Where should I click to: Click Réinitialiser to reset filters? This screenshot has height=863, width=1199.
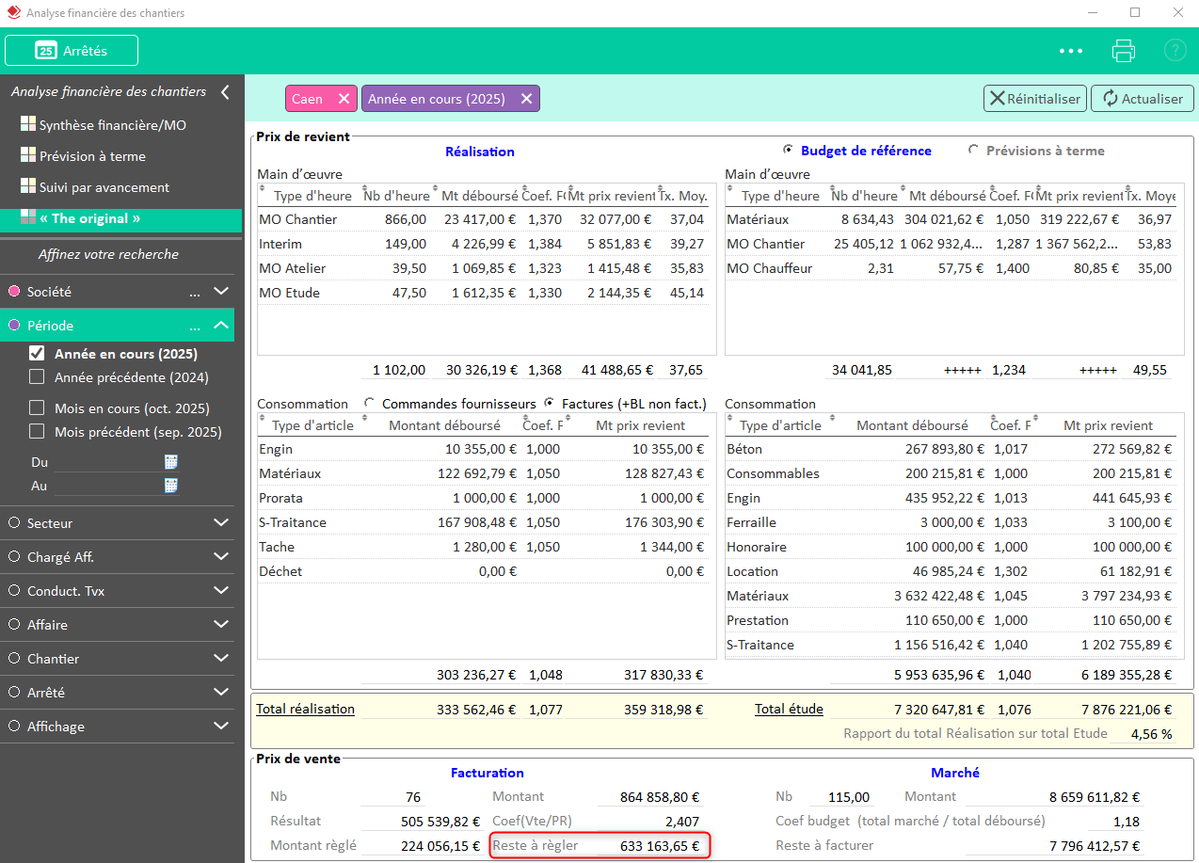[x=1035, y=98]
